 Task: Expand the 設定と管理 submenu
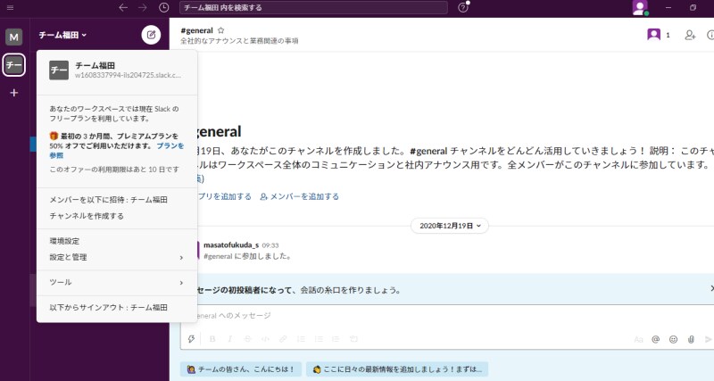pos(117,257)
